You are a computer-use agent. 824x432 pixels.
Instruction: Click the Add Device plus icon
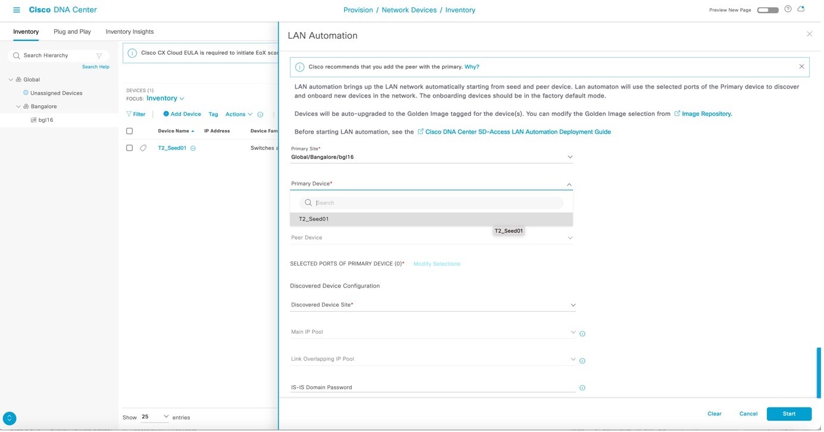167,114
